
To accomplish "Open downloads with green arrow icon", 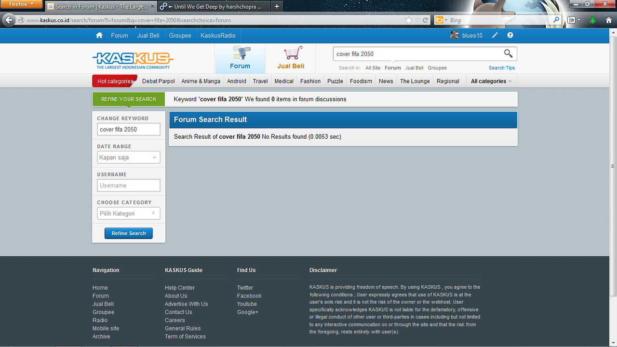I will [x=593, y=20].
